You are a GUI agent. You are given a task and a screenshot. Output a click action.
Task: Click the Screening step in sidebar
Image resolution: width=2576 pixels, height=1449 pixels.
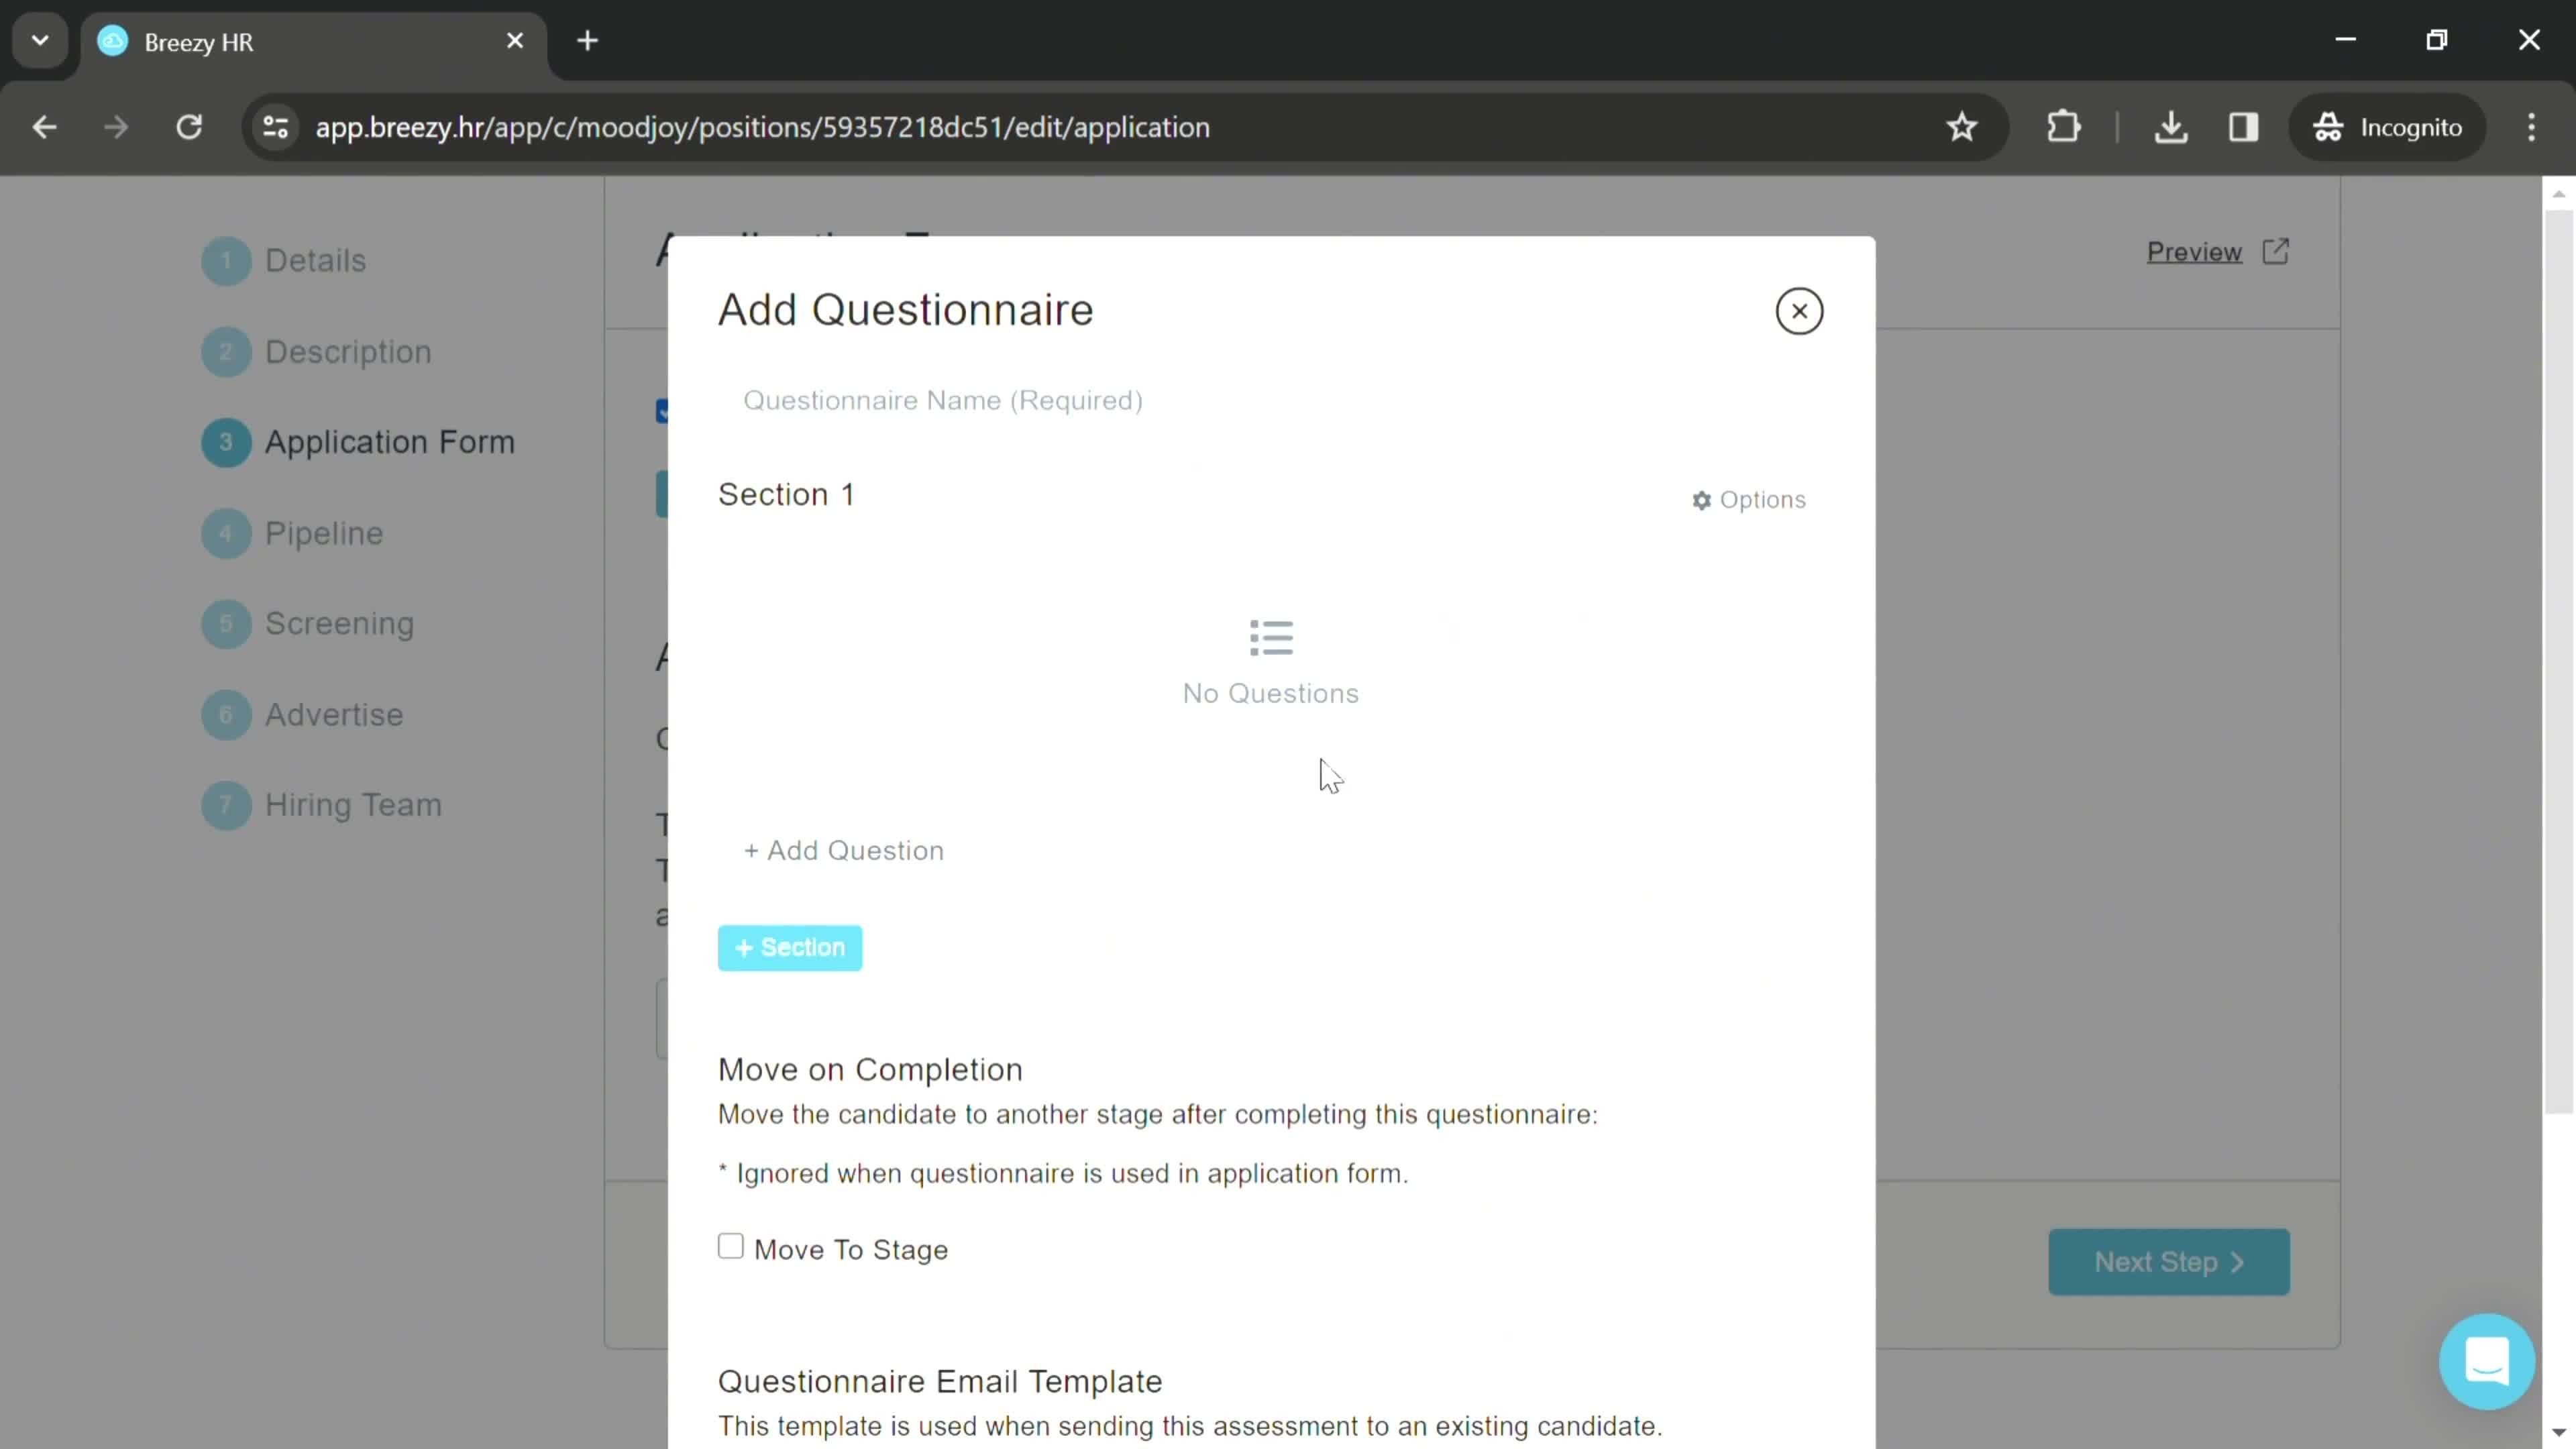tap(339, 623)
